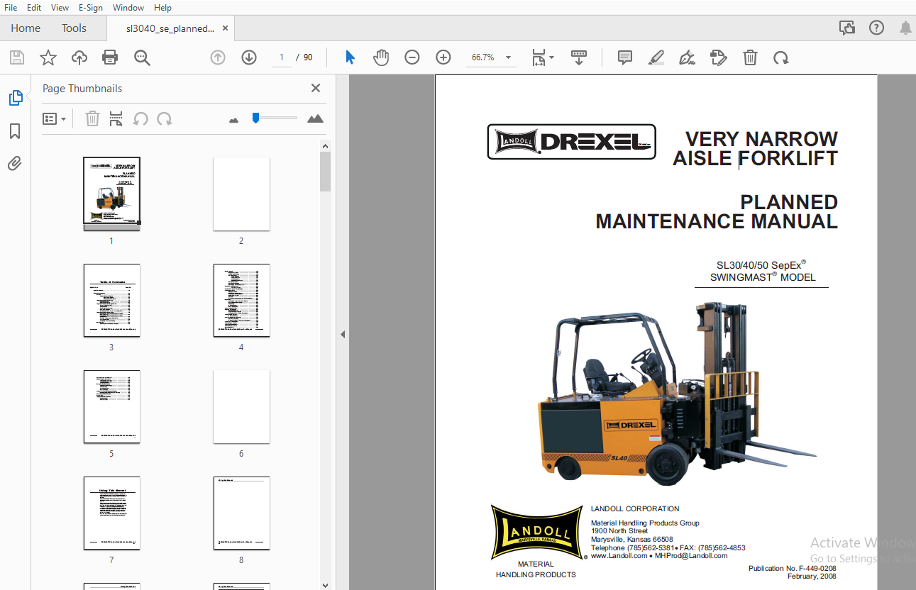Screen dimensions: 916x590
Task: Select the highlight text tool
Action: point(656,57)
